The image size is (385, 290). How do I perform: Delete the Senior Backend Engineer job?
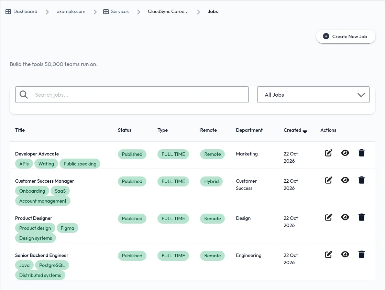(361, 254)
